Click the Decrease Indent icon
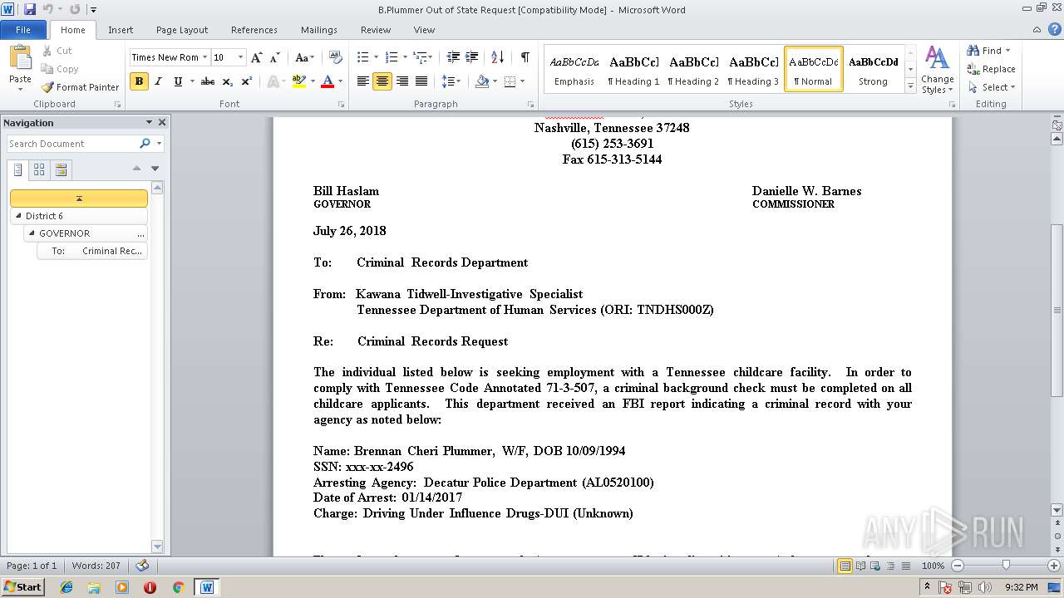This screenshot has height=598, width=1064. click(453, 57)
